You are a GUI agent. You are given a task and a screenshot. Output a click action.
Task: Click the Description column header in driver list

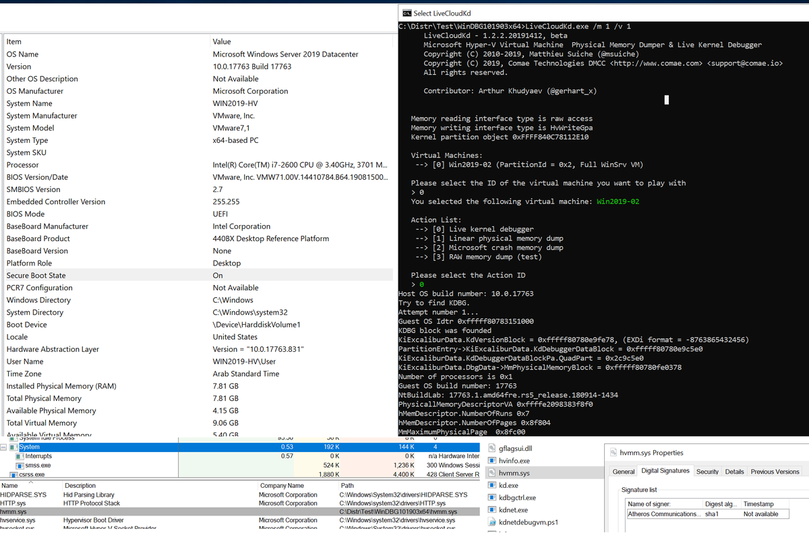tap(159, 485)
